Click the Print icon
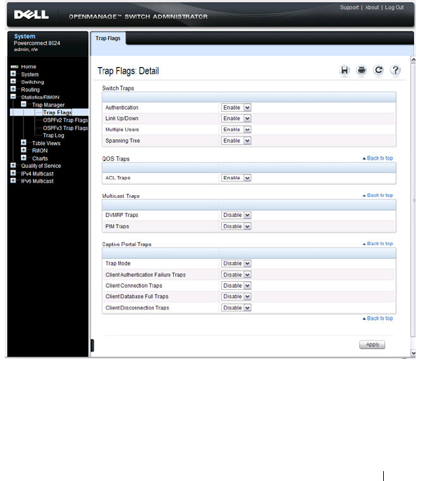 pos(361,70)
